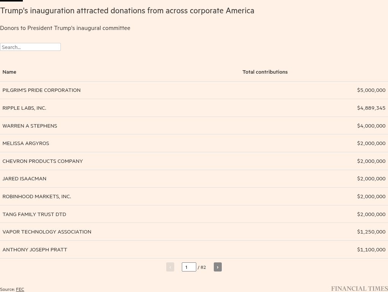This screenshot has height=292, width=388.
Task: Sort by Name column header
Action: [10, 72]
